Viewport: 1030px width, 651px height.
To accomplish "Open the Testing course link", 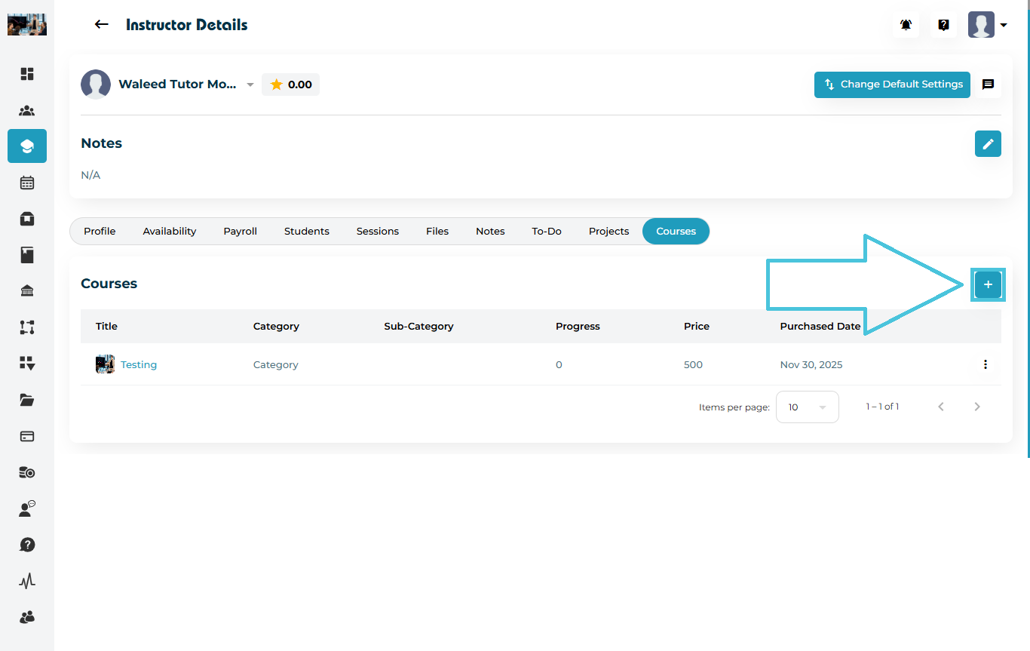I will pos(139,364).
